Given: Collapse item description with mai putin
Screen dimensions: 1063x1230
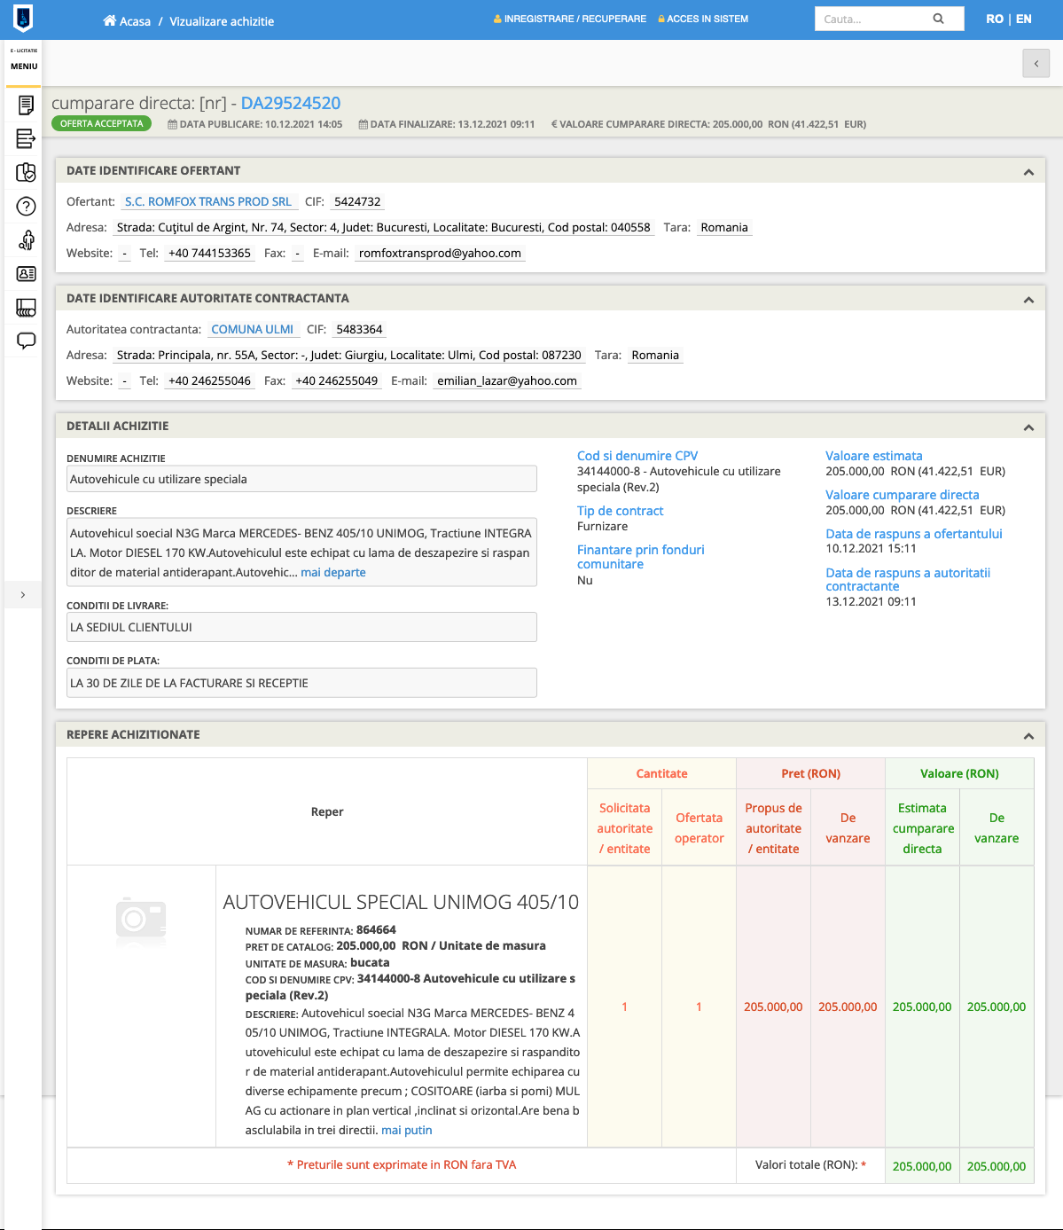Looking at the screenshot, I should pyautogui.click(x=407, y=1130).
